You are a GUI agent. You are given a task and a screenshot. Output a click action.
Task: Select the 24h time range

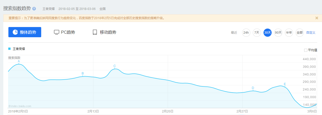coord(246,33)
